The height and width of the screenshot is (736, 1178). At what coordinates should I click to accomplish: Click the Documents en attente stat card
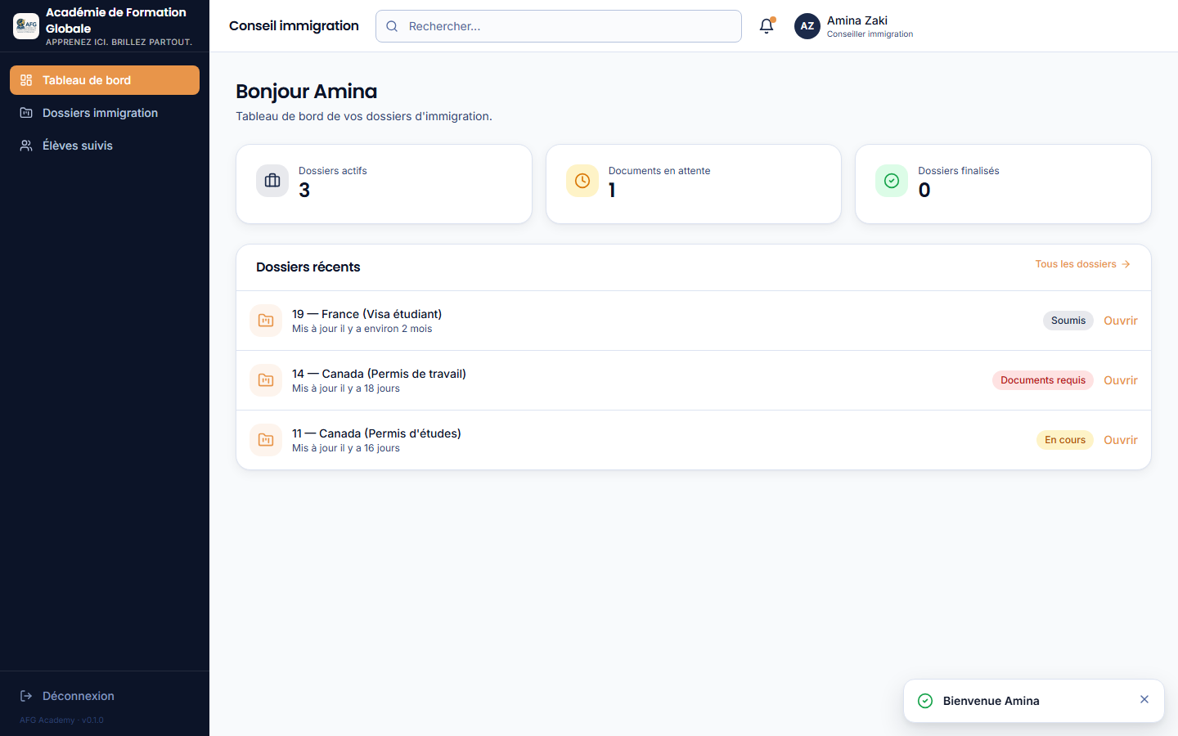694,184
